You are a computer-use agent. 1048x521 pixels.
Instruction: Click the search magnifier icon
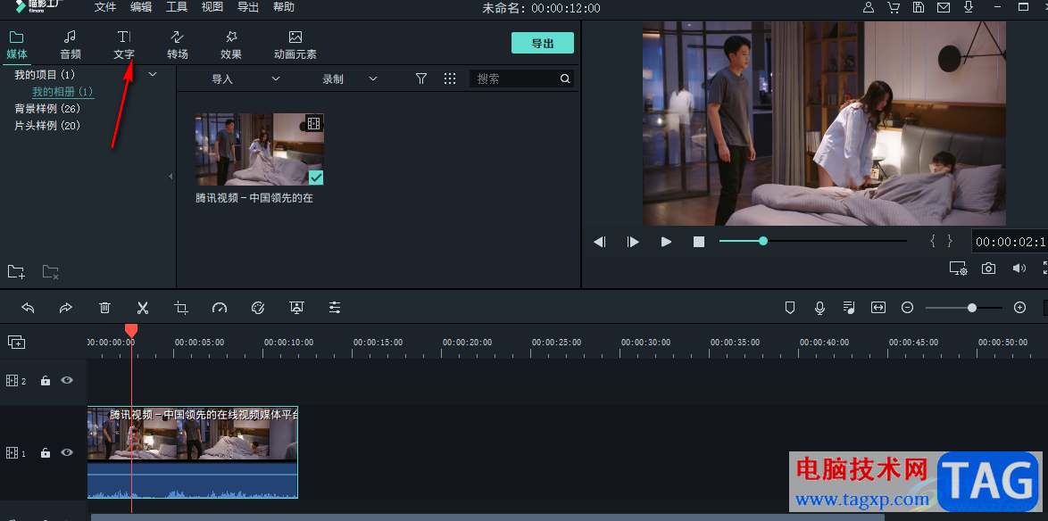[565, 79]
